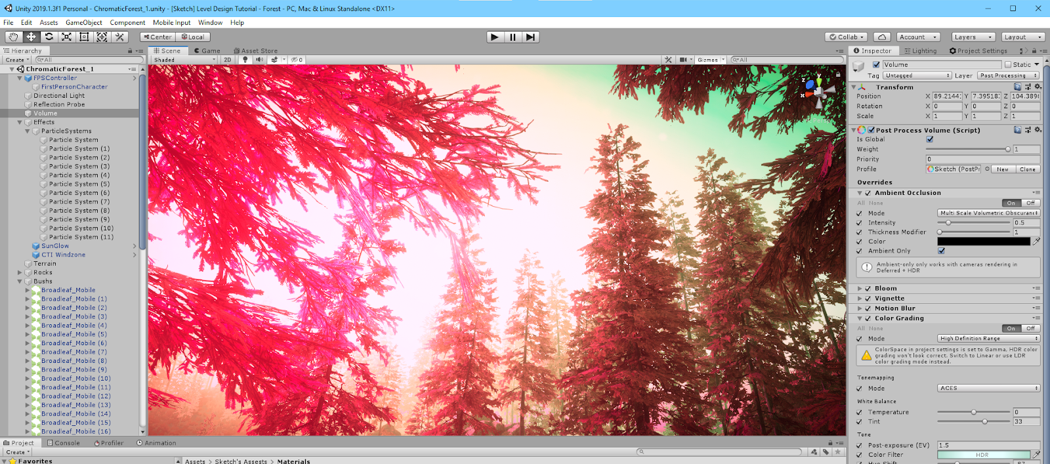
Task: Open profile object picker circle
Action: click(x=987, y=169)
